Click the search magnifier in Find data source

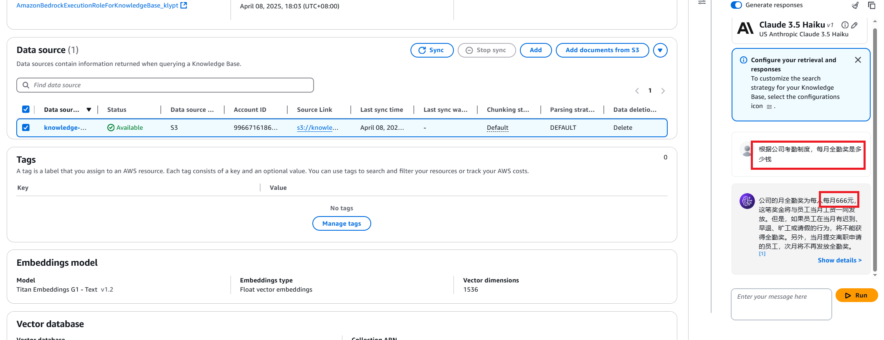[x=26, y=85]
